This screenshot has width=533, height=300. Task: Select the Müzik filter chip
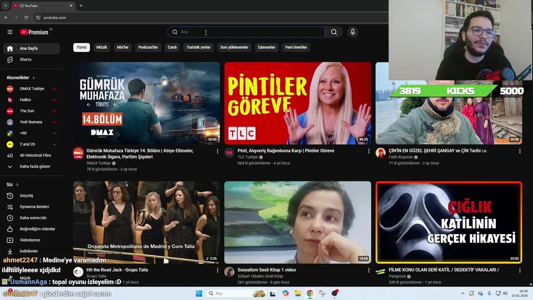tap(102, 47)
